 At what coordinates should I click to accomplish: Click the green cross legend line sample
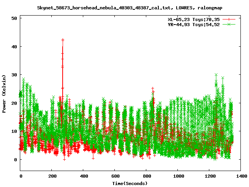pos(229,24)
